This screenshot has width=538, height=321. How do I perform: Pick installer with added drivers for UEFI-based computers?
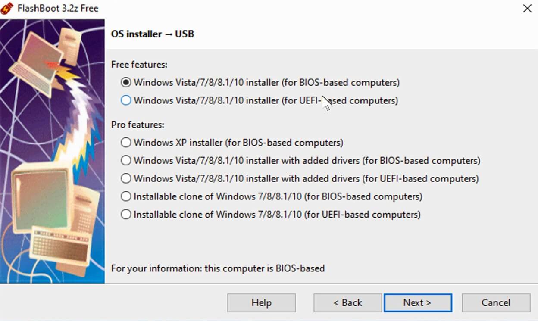click(126, 178)
